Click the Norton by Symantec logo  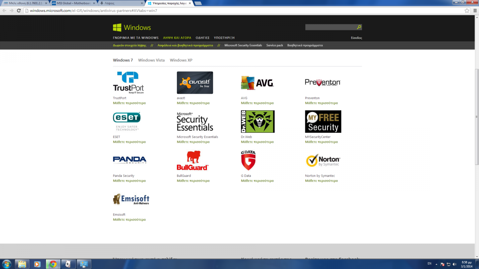pyautogui.click(x=323, y=160)
